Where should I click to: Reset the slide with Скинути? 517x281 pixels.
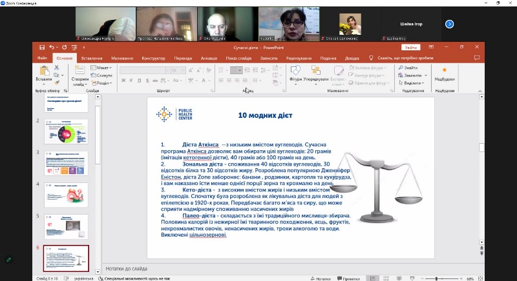pyautogui.click(x=102, y=75)
